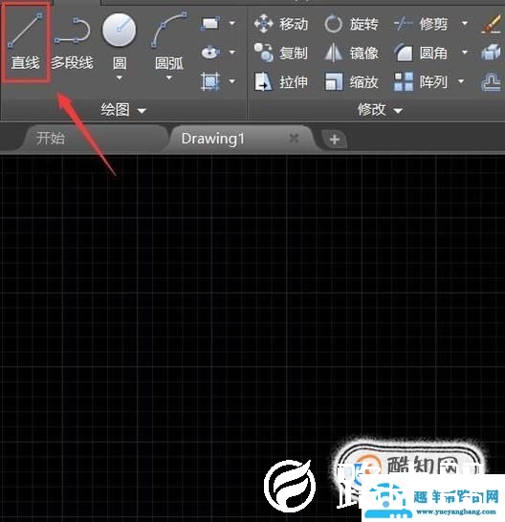Select the 圆 circle tool
Screen dimensions: 505x522
(120, 42)
